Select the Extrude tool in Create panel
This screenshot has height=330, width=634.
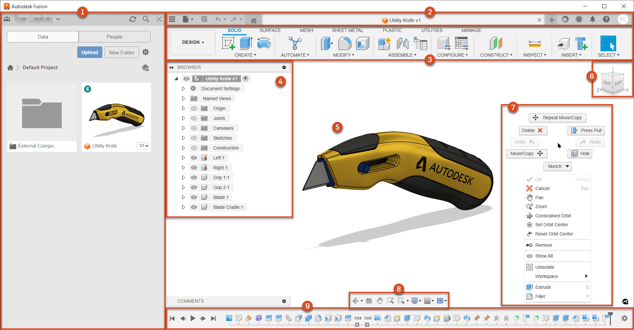tap(245, 43)
